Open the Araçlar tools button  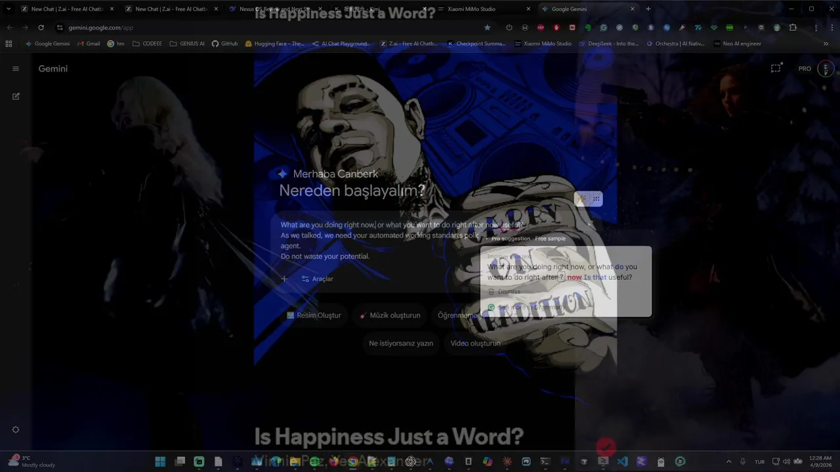coord(318,279)
